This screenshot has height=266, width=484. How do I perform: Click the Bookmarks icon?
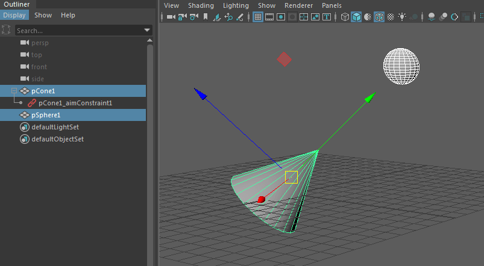pos(206,17)
